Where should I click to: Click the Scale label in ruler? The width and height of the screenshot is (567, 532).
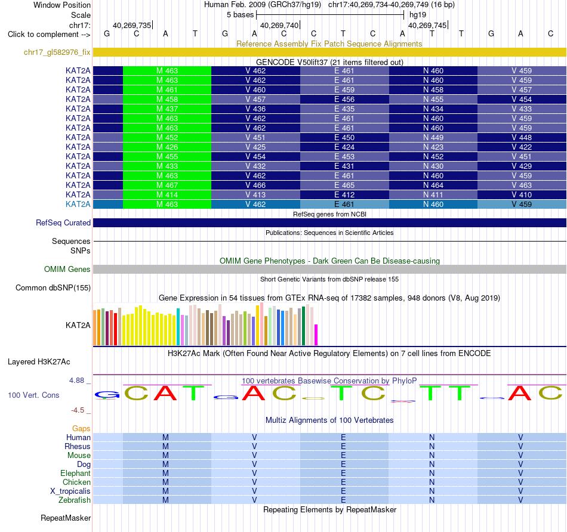pyautogui.click(x=81, y=15)
